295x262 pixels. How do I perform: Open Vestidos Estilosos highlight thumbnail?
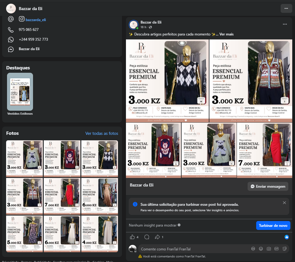pyautogui.click(x=20, y=92)
